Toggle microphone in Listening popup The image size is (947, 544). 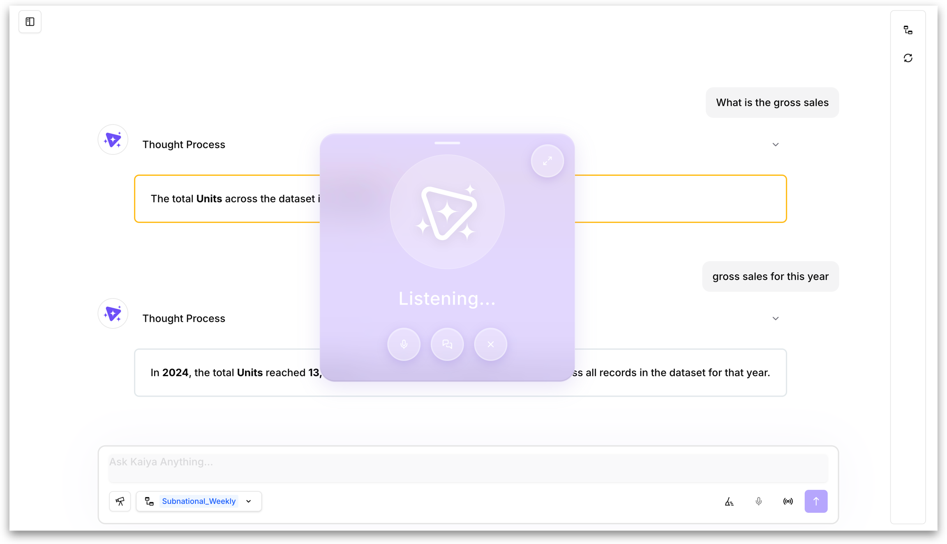point(404,344)
